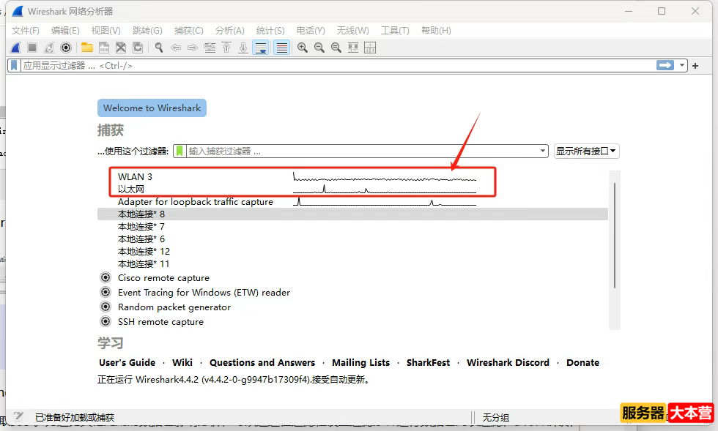This screenshot has width=718, height=431.
Task: Click the Wireshark Discord link
Action: (508, 362)
